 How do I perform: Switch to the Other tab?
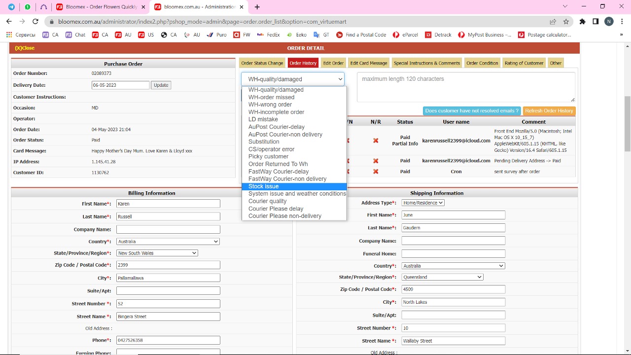556,63
